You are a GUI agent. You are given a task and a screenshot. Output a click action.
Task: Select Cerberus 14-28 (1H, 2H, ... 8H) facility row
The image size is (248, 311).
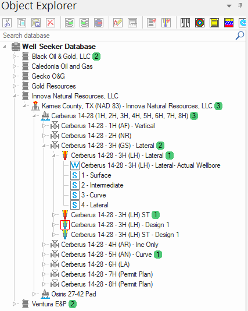point(120,116)
